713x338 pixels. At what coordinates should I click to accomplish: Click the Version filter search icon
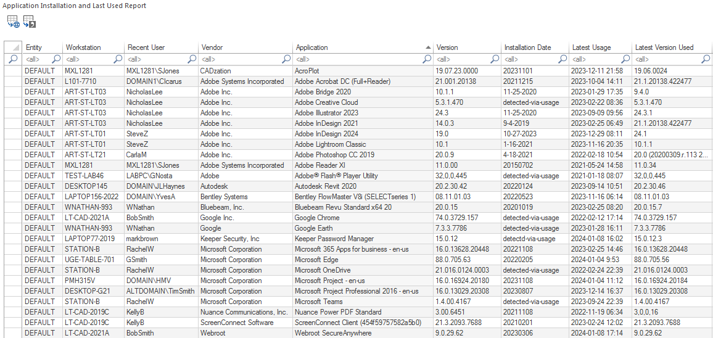tap(494, 59)
